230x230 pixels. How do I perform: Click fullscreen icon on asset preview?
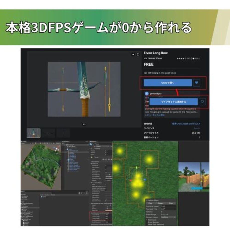coord(138,54)
